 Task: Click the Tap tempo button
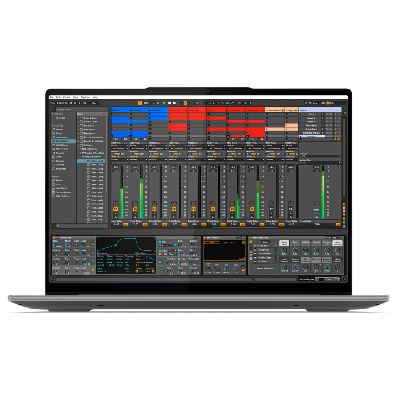tap(53, 103)
